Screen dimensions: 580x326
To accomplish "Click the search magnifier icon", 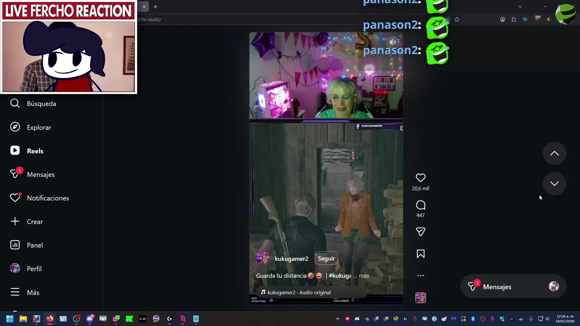I will [15, 104].
